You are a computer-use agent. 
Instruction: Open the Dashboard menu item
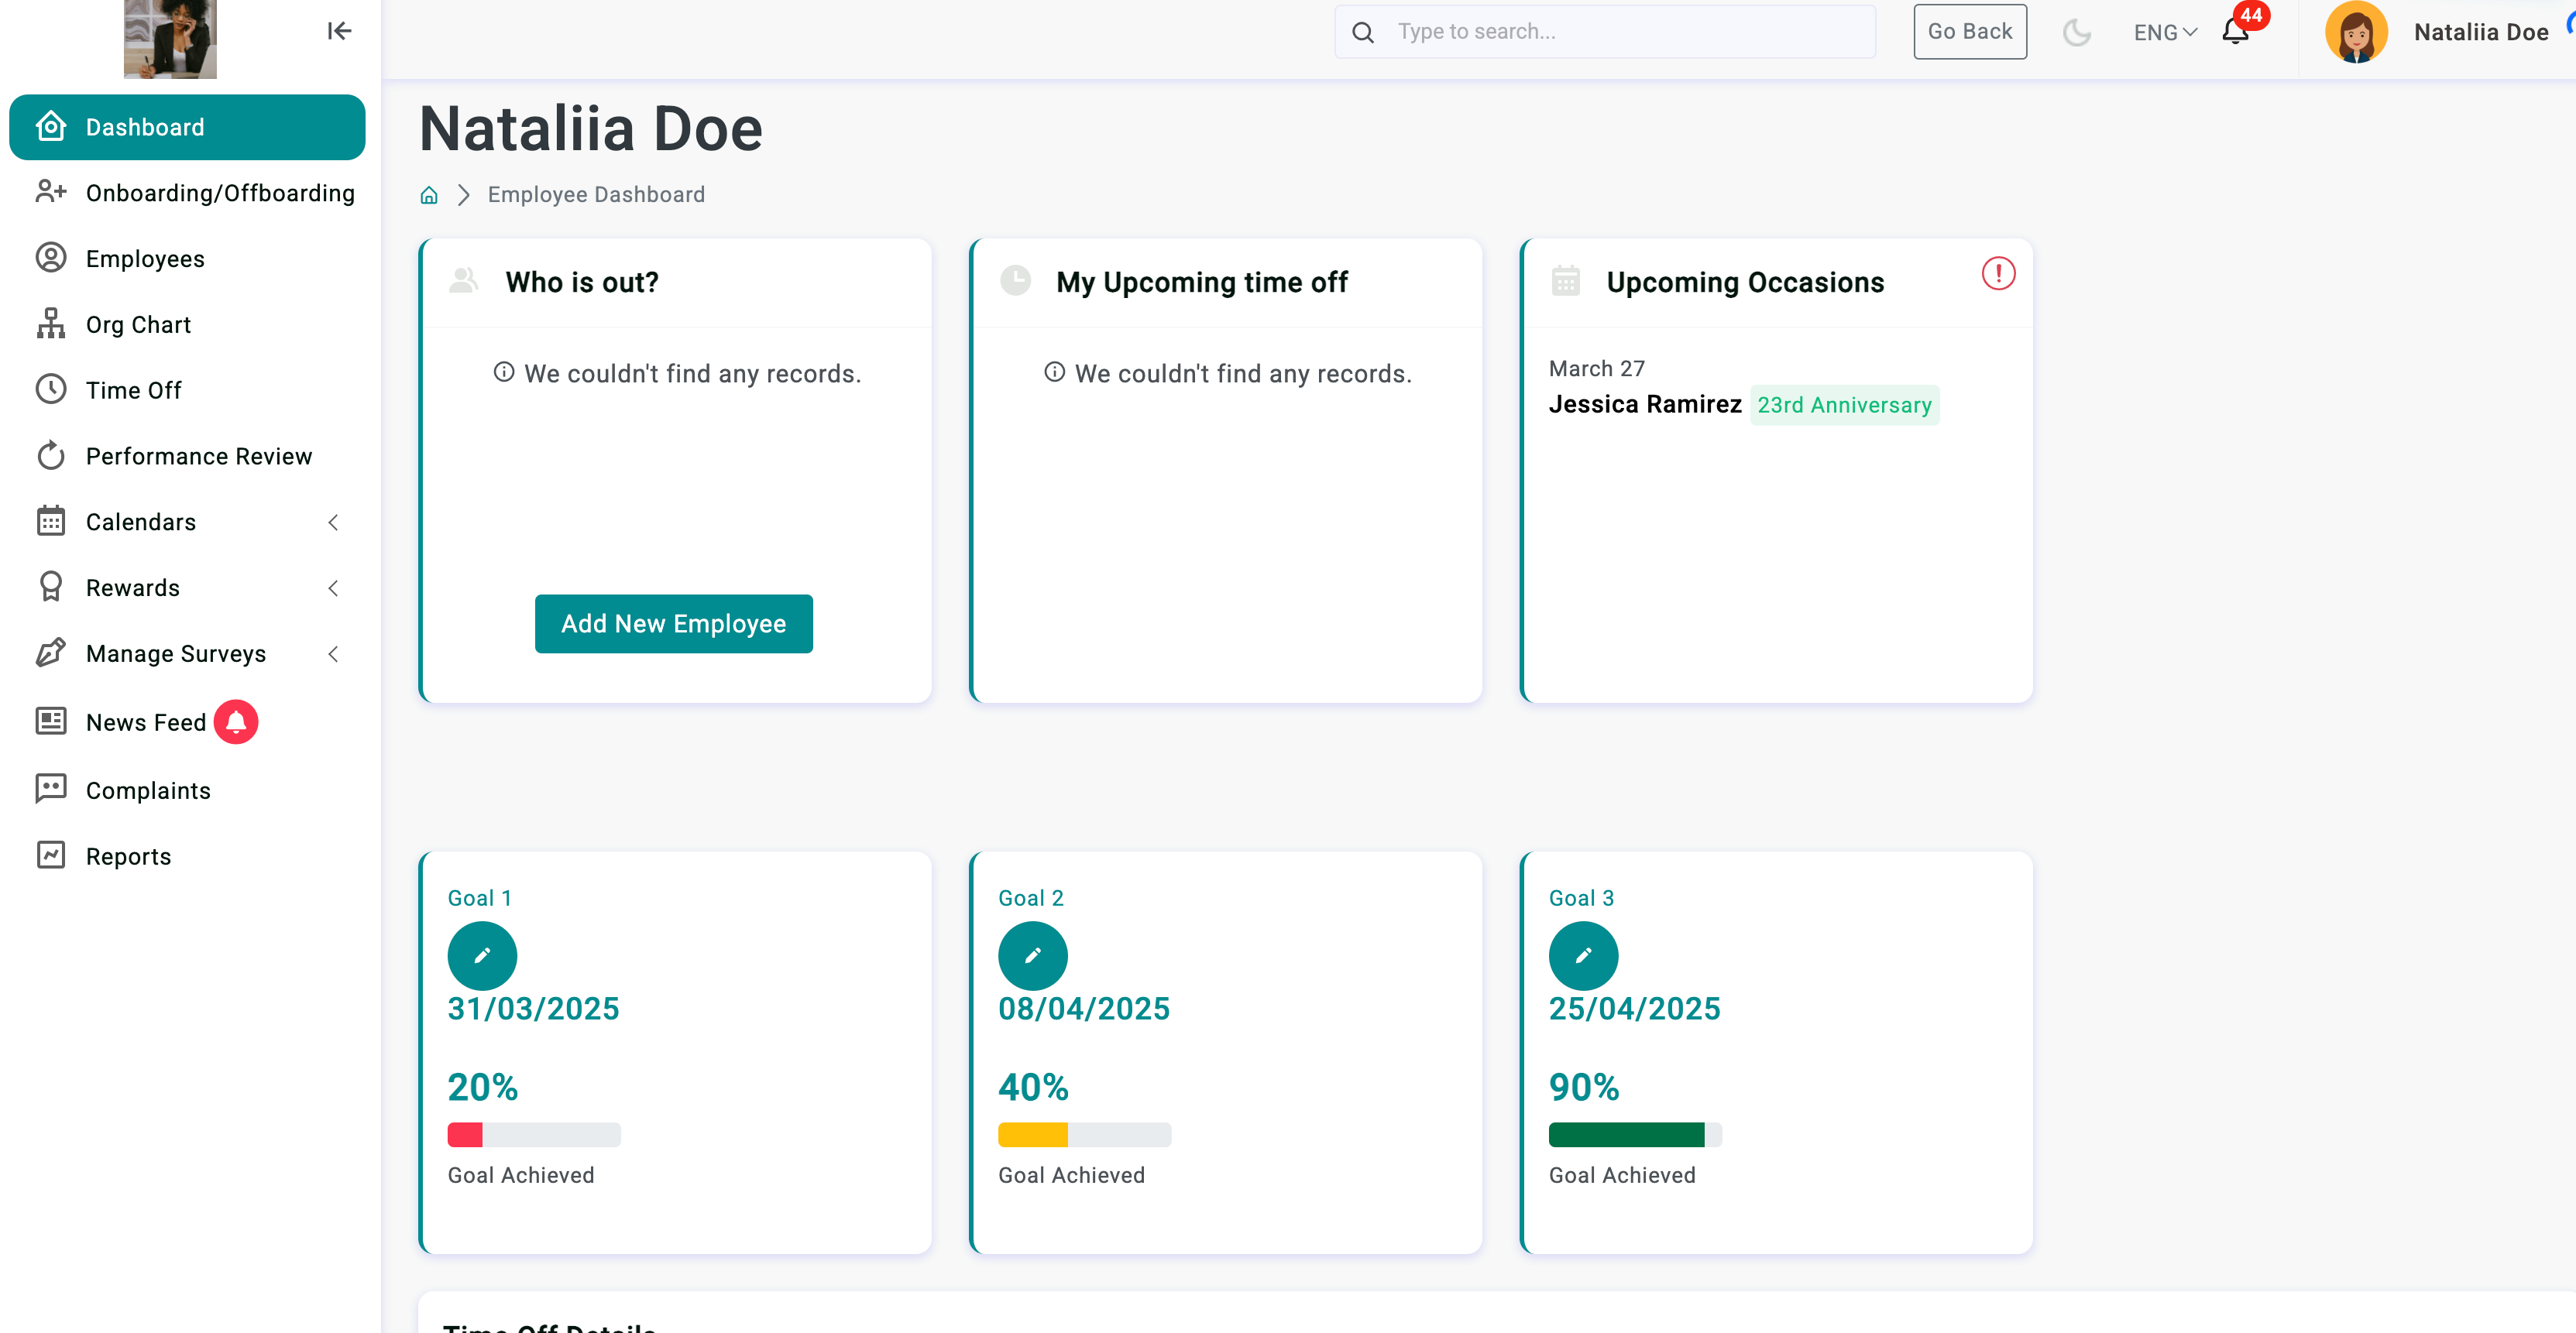click(x=187, y=127)
